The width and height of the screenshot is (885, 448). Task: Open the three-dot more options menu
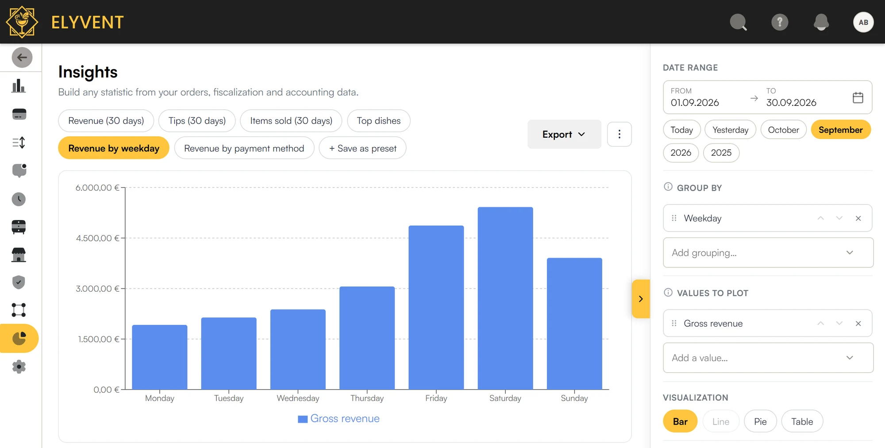point(619,134)
